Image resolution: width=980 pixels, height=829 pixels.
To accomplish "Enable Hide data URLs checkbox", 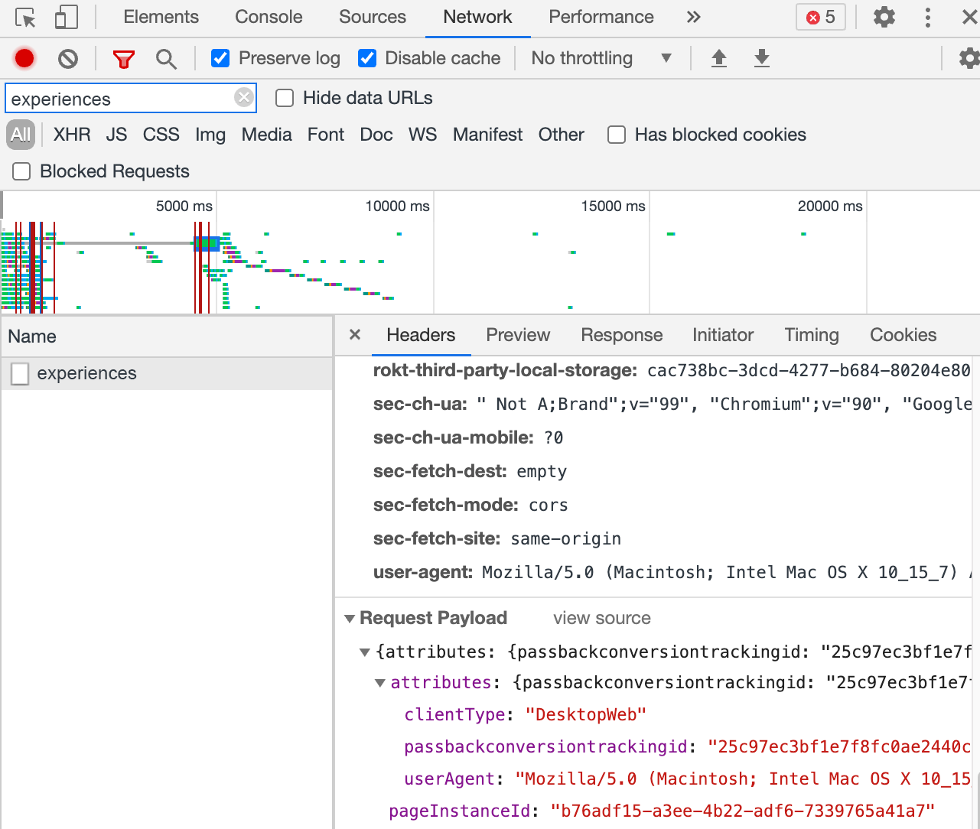I will click(285, 98).
